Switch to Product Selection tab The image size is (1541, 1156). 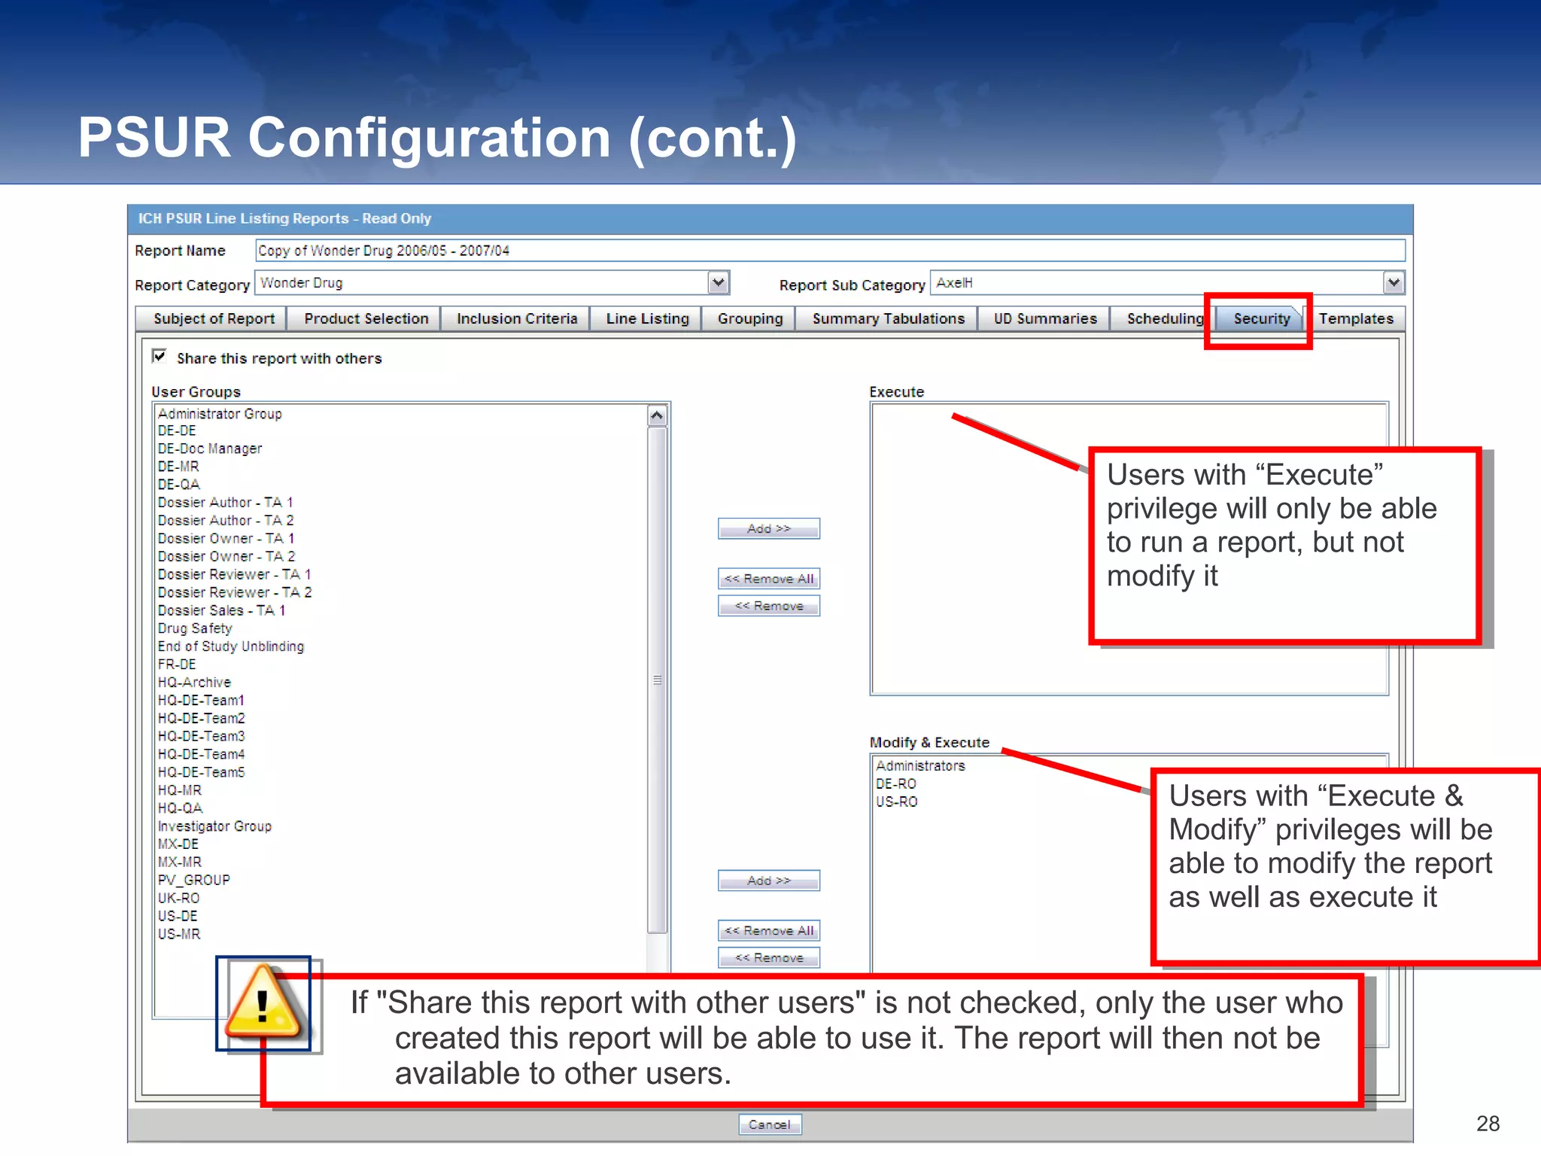pyautogui.click(x=366, y=318)
